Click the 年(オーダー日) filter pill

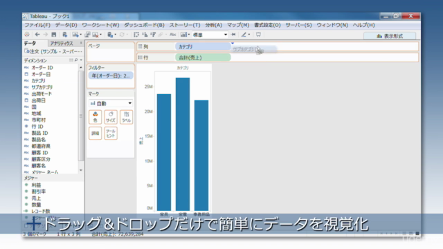111,75
